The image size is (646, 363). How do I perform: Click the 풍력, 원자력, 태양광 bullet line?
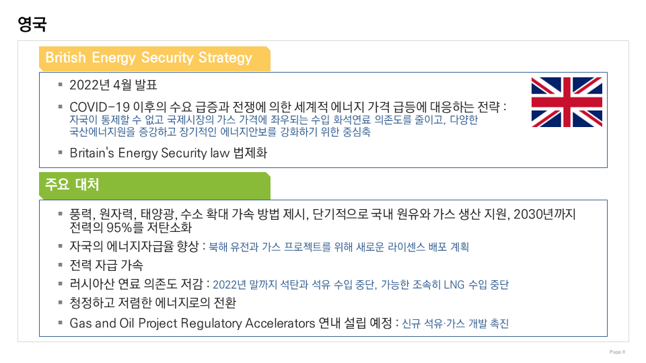point(323,214)
